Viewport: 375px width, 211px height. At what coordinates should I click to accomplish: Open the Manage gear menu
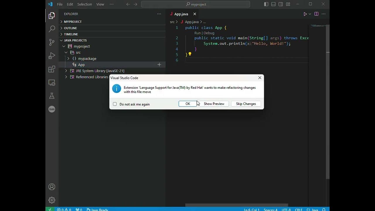coord(52,200)
